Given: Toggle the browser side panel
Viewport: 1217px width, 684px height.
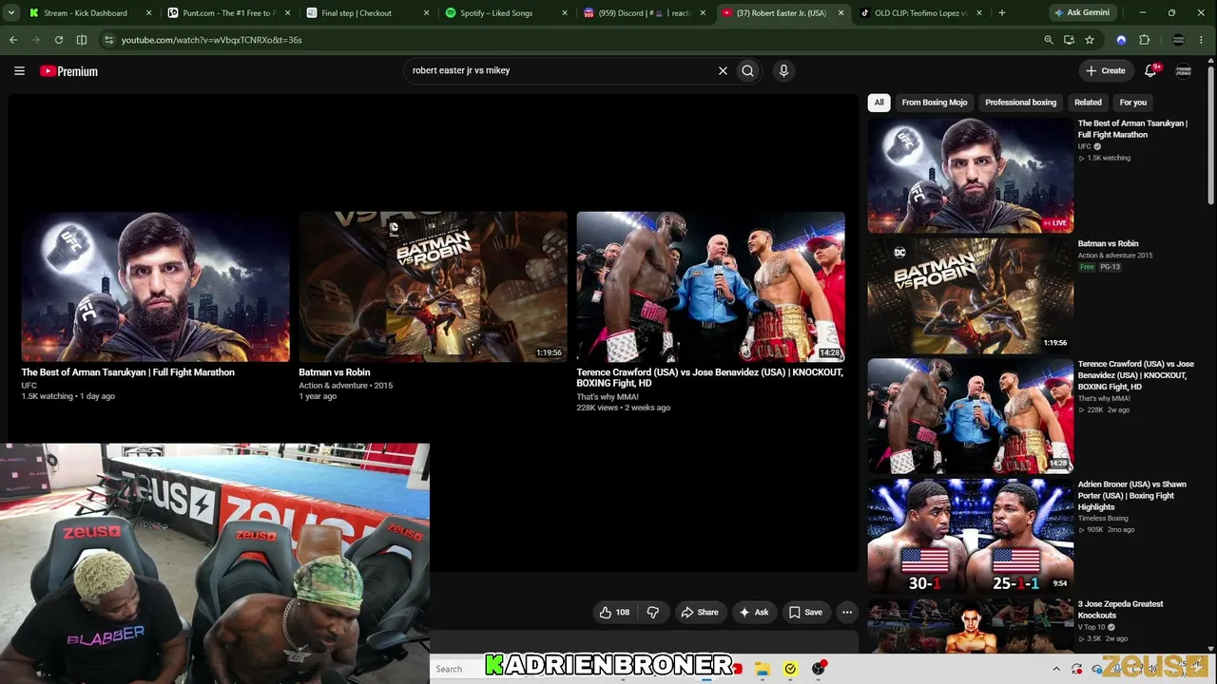Looking at the screenshot, I should (x=82, y=40).
